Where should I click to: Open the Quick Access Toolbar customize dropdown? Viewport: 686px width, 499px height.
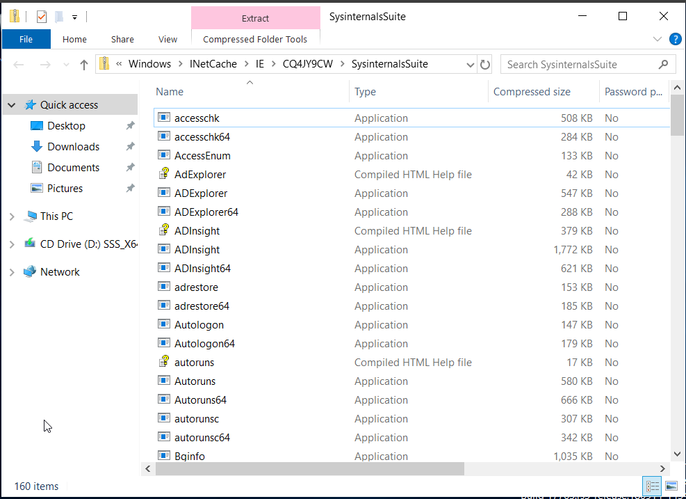coord(74,17)
